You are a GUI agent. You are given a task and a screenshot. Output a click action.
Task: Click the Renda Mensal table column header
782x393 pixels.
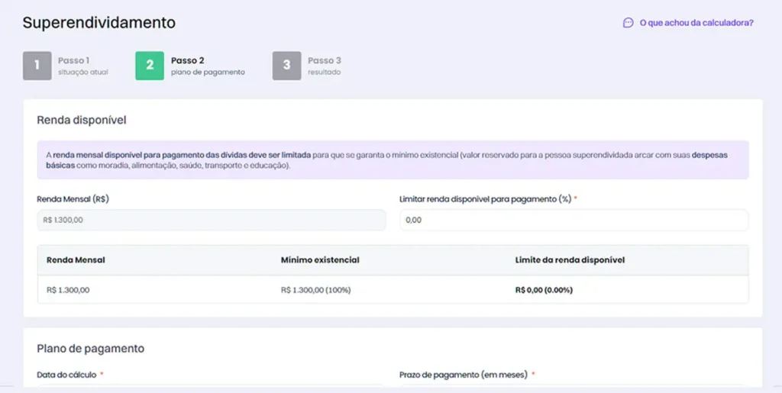click(76, 260)
